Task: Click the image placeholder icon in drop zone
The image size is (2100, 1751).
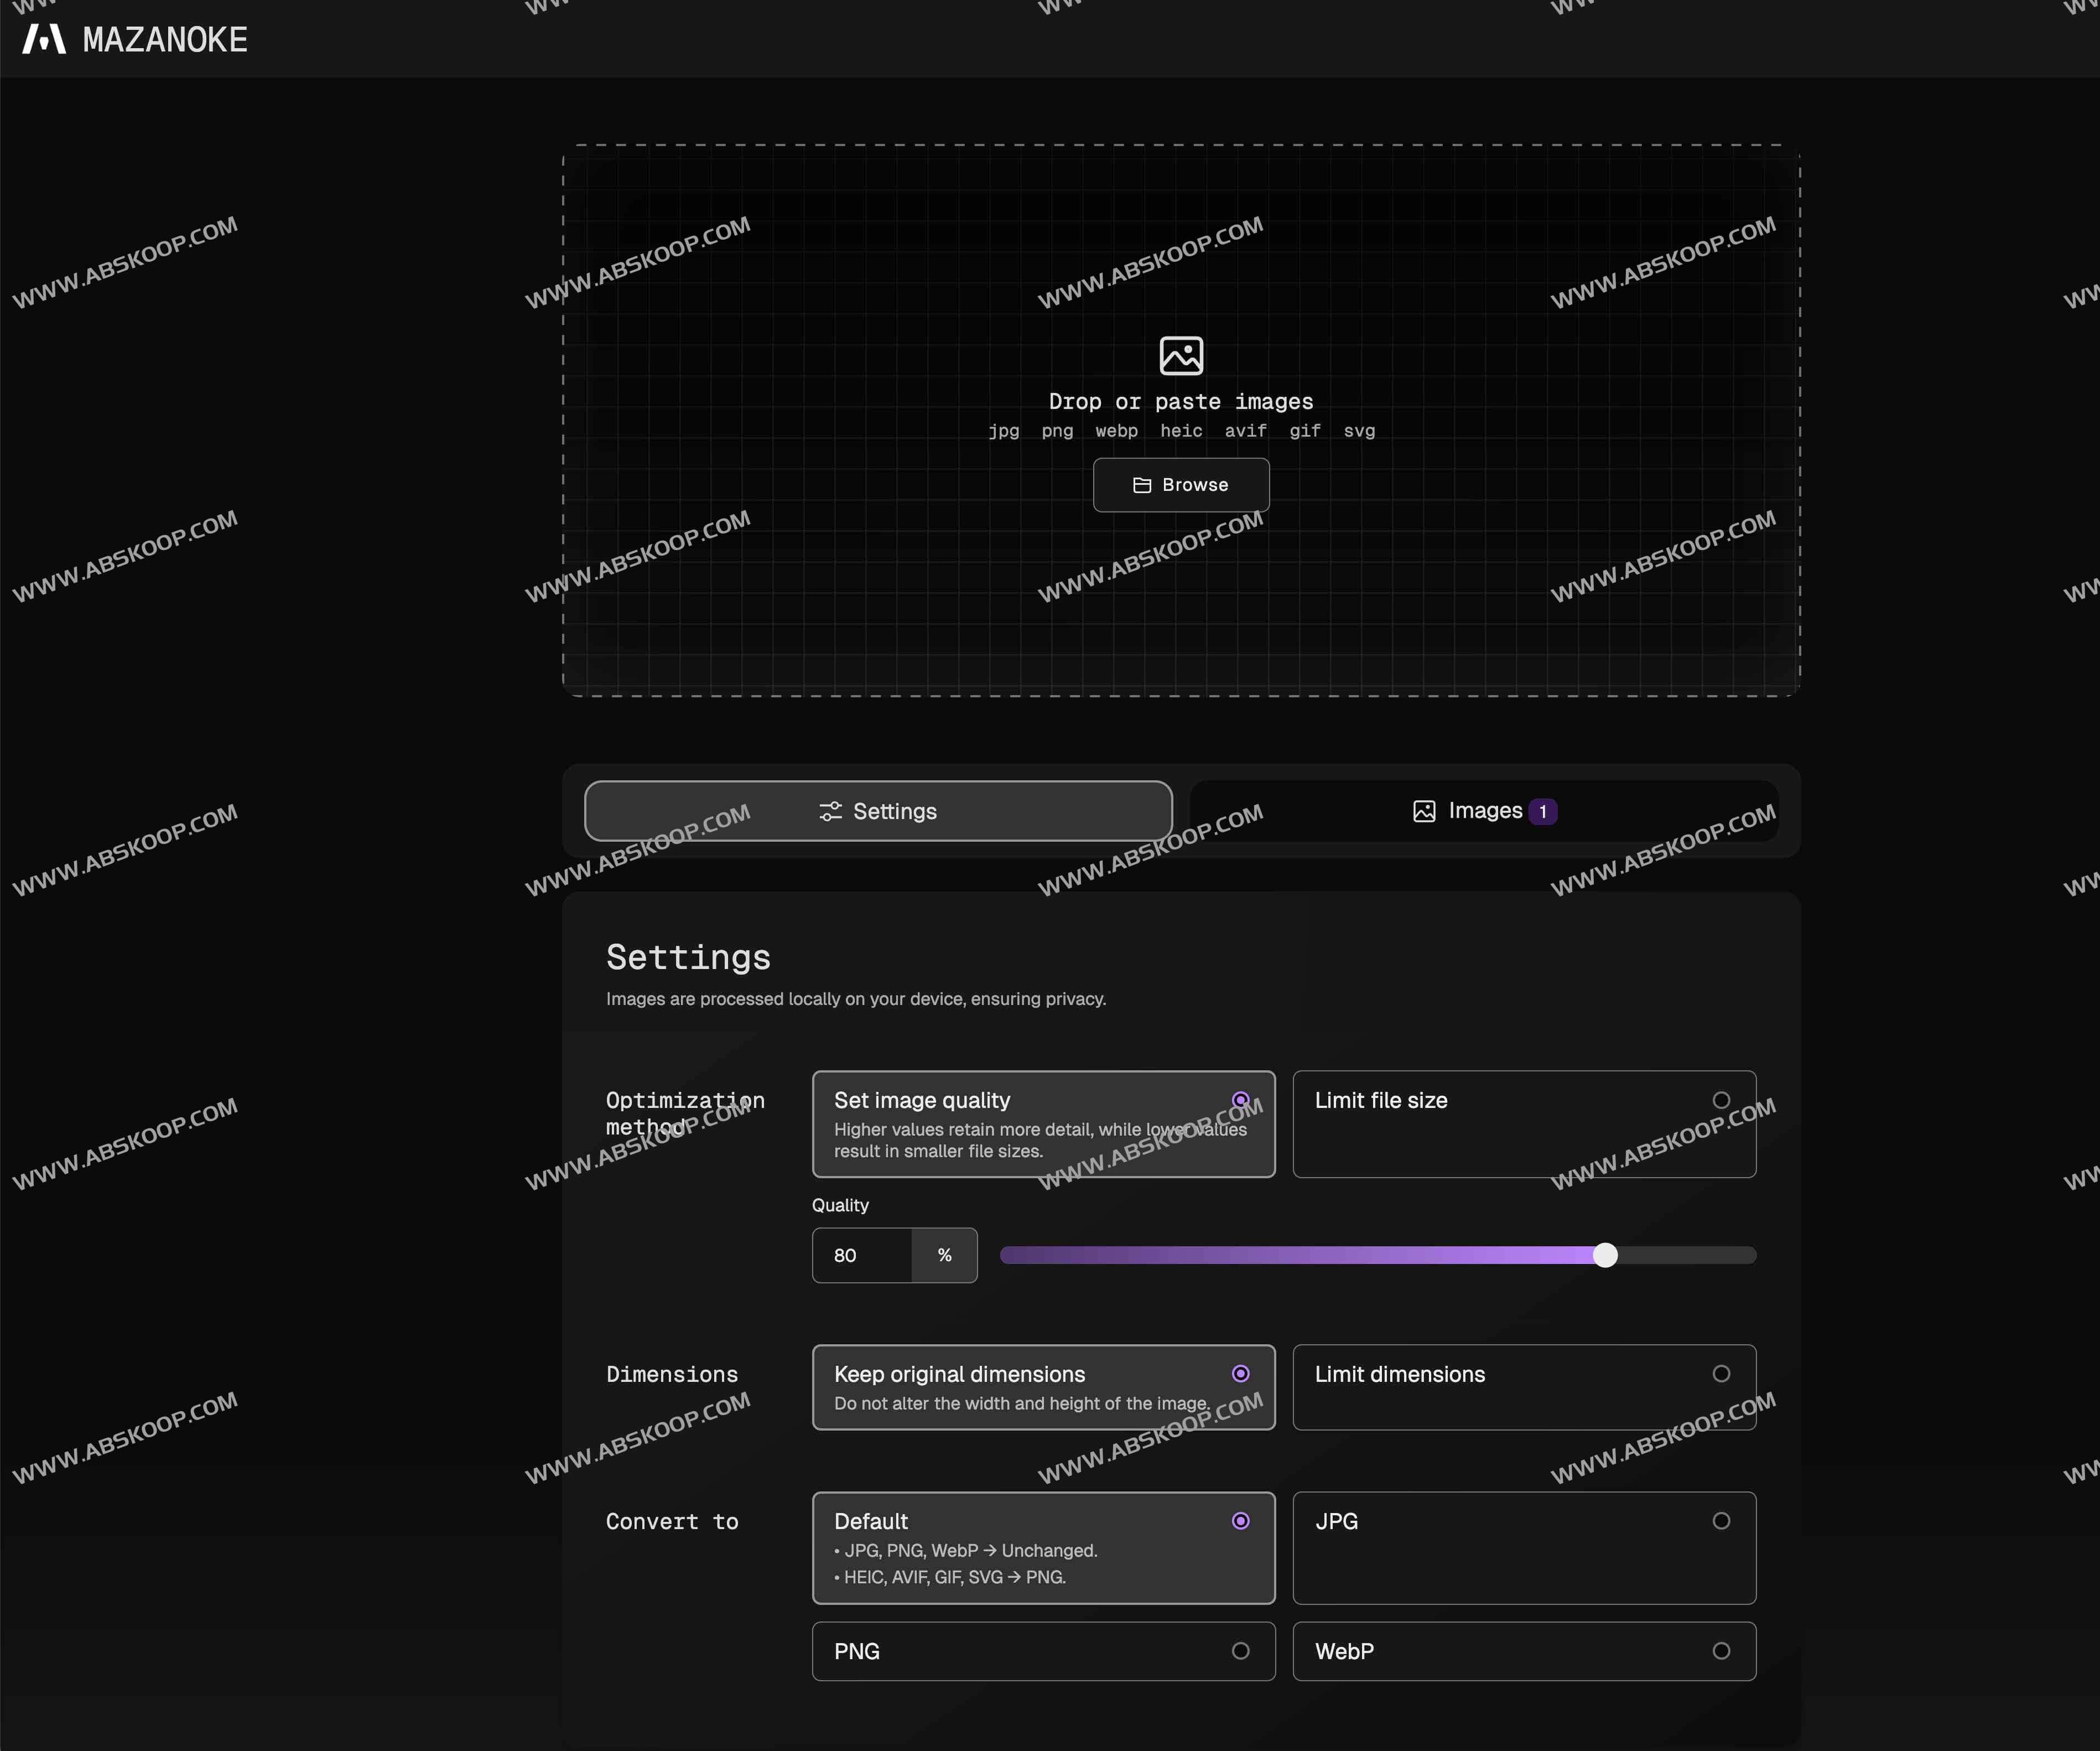Action: [x=1181, y=355]
